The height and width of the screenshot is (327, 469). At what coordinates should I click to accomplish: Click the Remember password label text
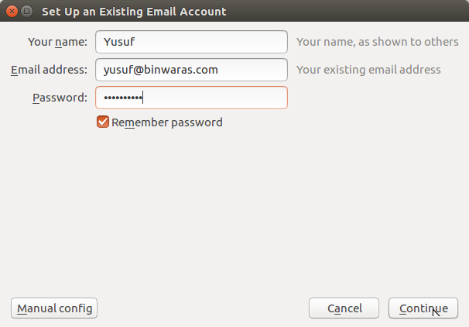point(167,122)
